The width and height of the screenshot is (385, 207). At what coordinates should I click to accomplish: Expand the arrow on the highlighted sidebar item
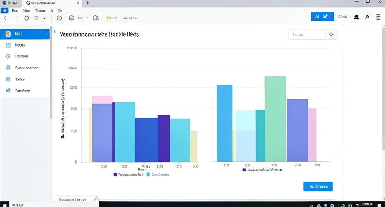point(47,34)
